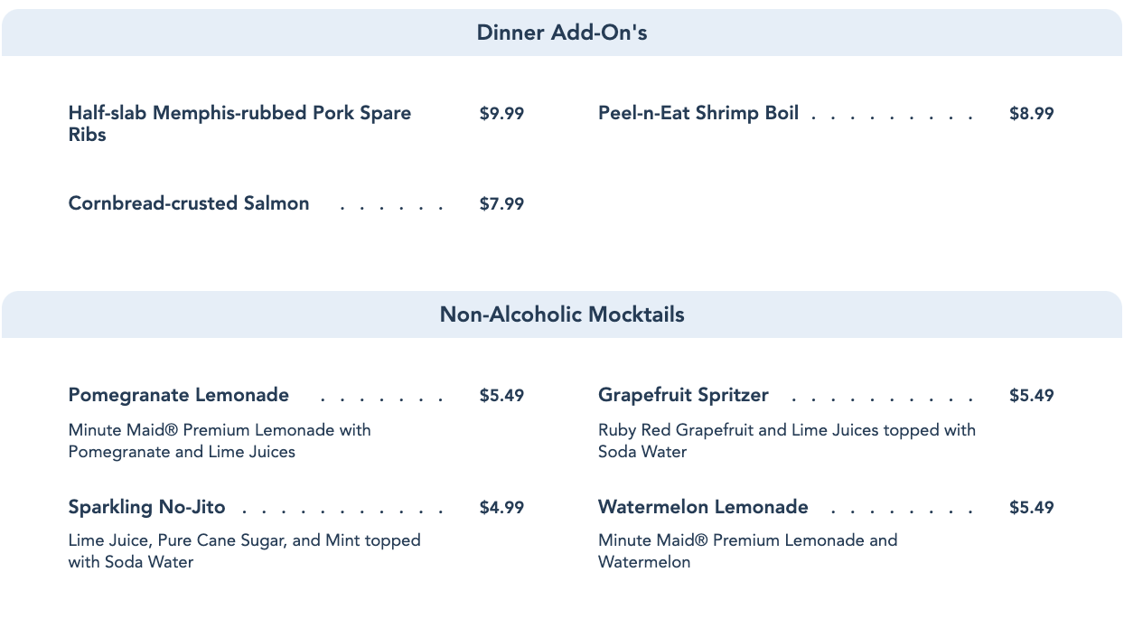Select the Sparkling No-Jito mocktail title
This screenshot has width=1124, height=638.
tap(147, 507)
